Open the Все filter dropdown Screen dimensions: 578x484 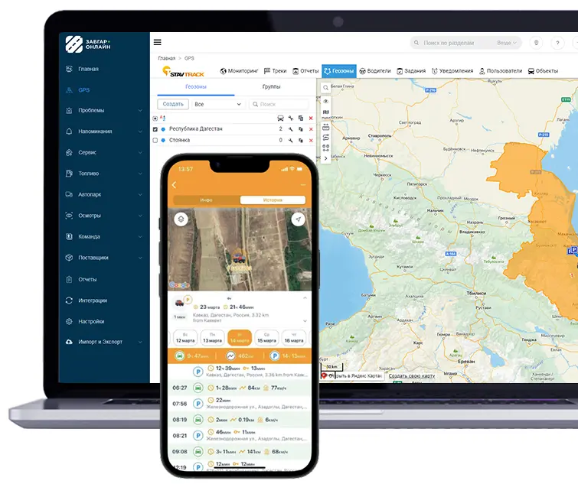click(217, 104)
